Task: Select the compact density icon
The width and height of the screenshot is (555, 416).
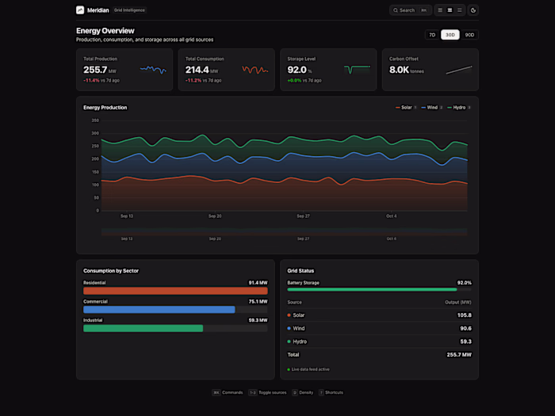Action: [x=440, y=10]
